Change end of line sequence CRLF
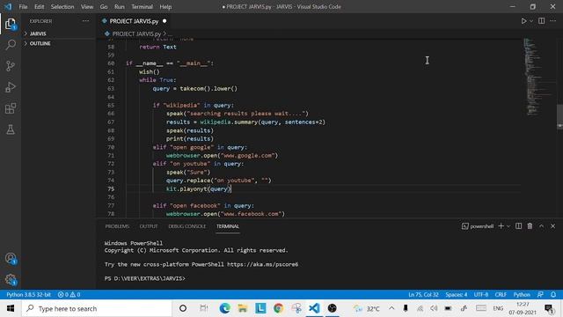 [x=501, y=294]
